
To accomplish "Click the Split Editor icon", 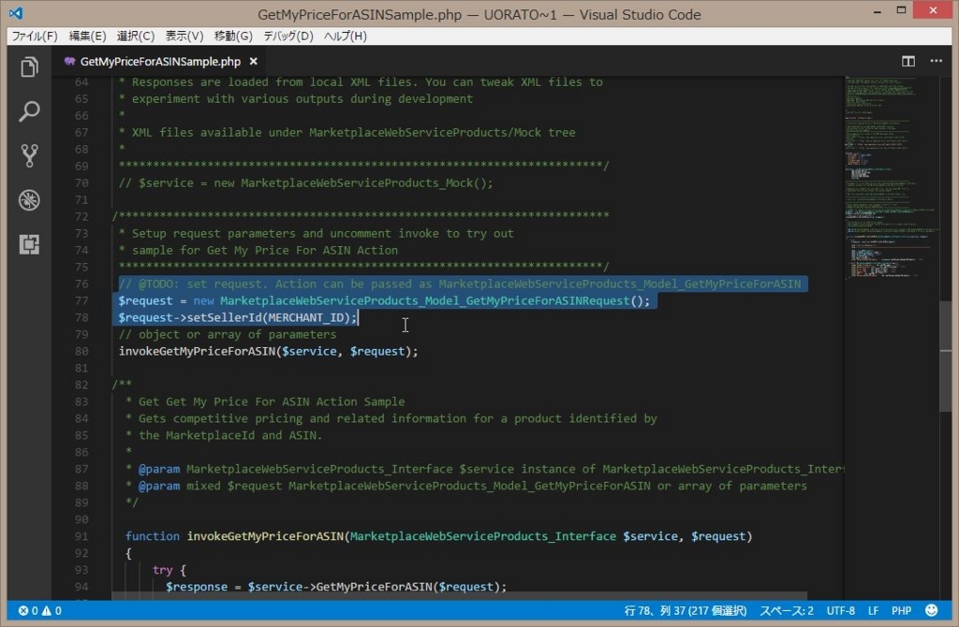I will [908, 61].
